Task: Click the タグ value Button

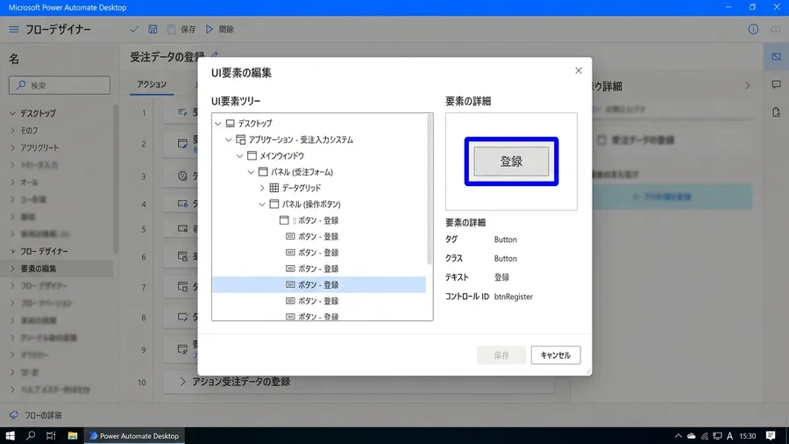Action: (505, 240)
